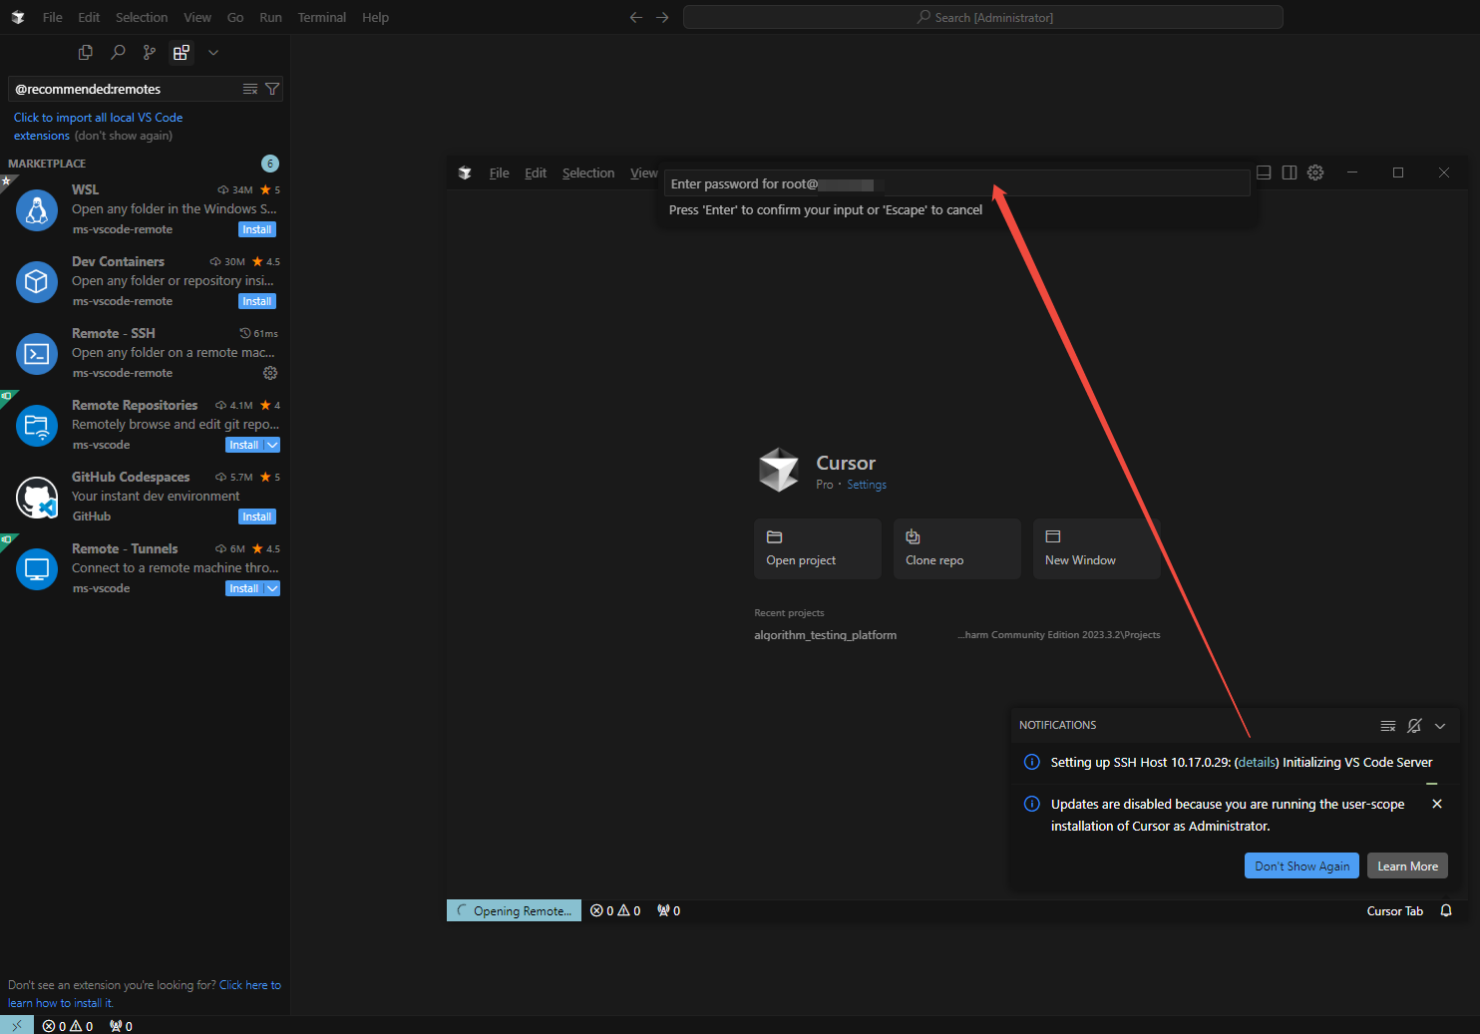
Task: Open Remote - SSH manage gear icon
Action: point(270,373)
